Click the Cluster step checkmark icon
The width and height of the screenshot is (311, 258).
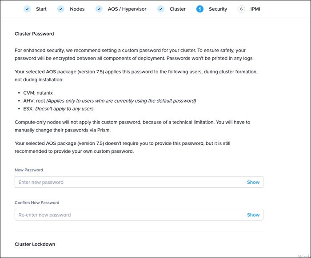(x=161, y=9)
